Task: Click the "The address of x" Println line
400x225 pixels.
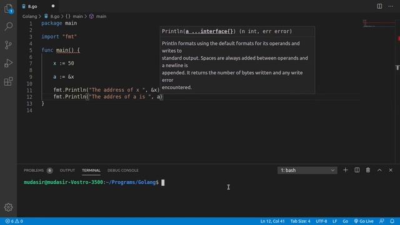Action: (x=106, y=90)
